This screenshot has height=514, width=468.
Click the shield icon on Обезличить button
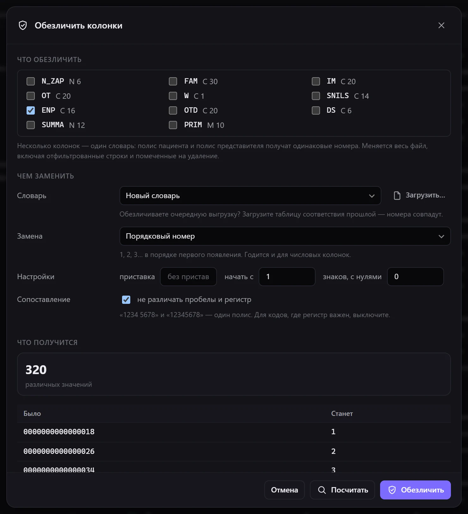click(392, 490)
